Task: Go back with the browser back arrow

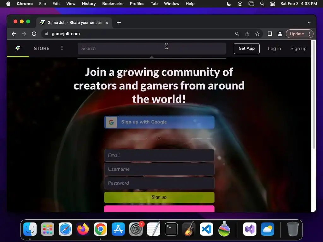Action: (x=14, y=34)
